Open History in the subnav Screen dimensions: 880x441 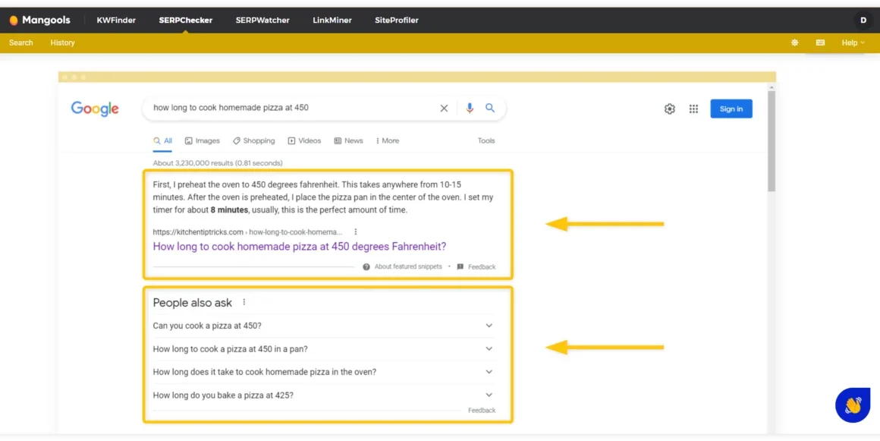coord(62,43)
